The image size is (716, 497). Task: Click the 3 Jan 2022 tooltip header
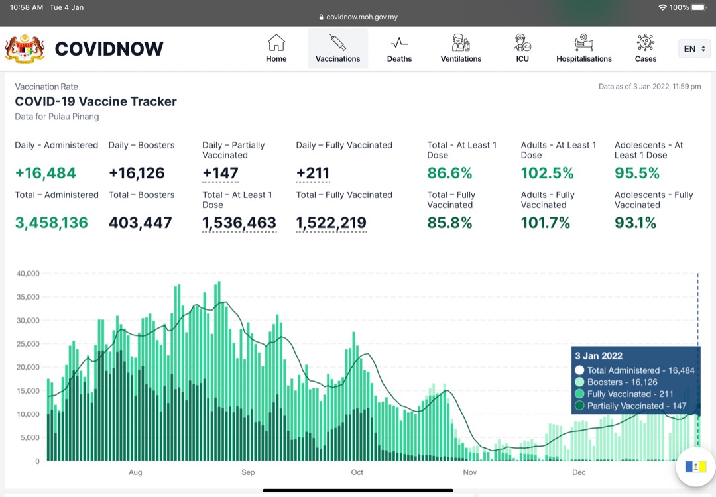tap(599, 356)
